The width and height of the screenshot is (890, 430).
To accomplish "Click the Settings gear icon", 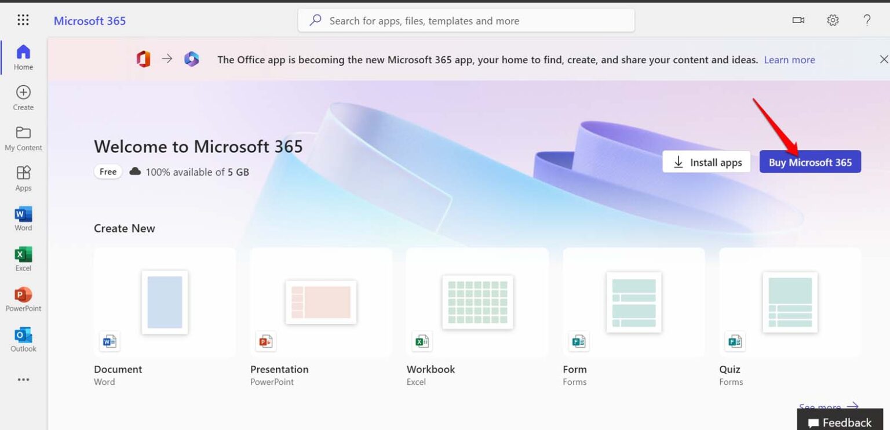I will click(833, 20).
